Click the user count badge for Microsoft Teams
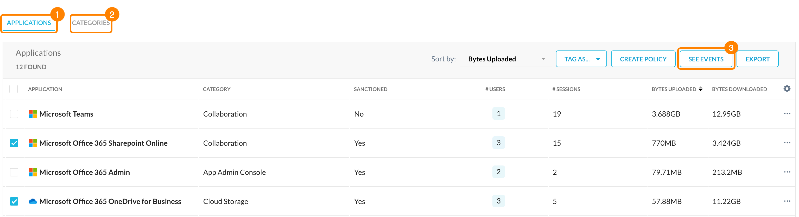This screenshot has height=217, width=799. point(498,113)
